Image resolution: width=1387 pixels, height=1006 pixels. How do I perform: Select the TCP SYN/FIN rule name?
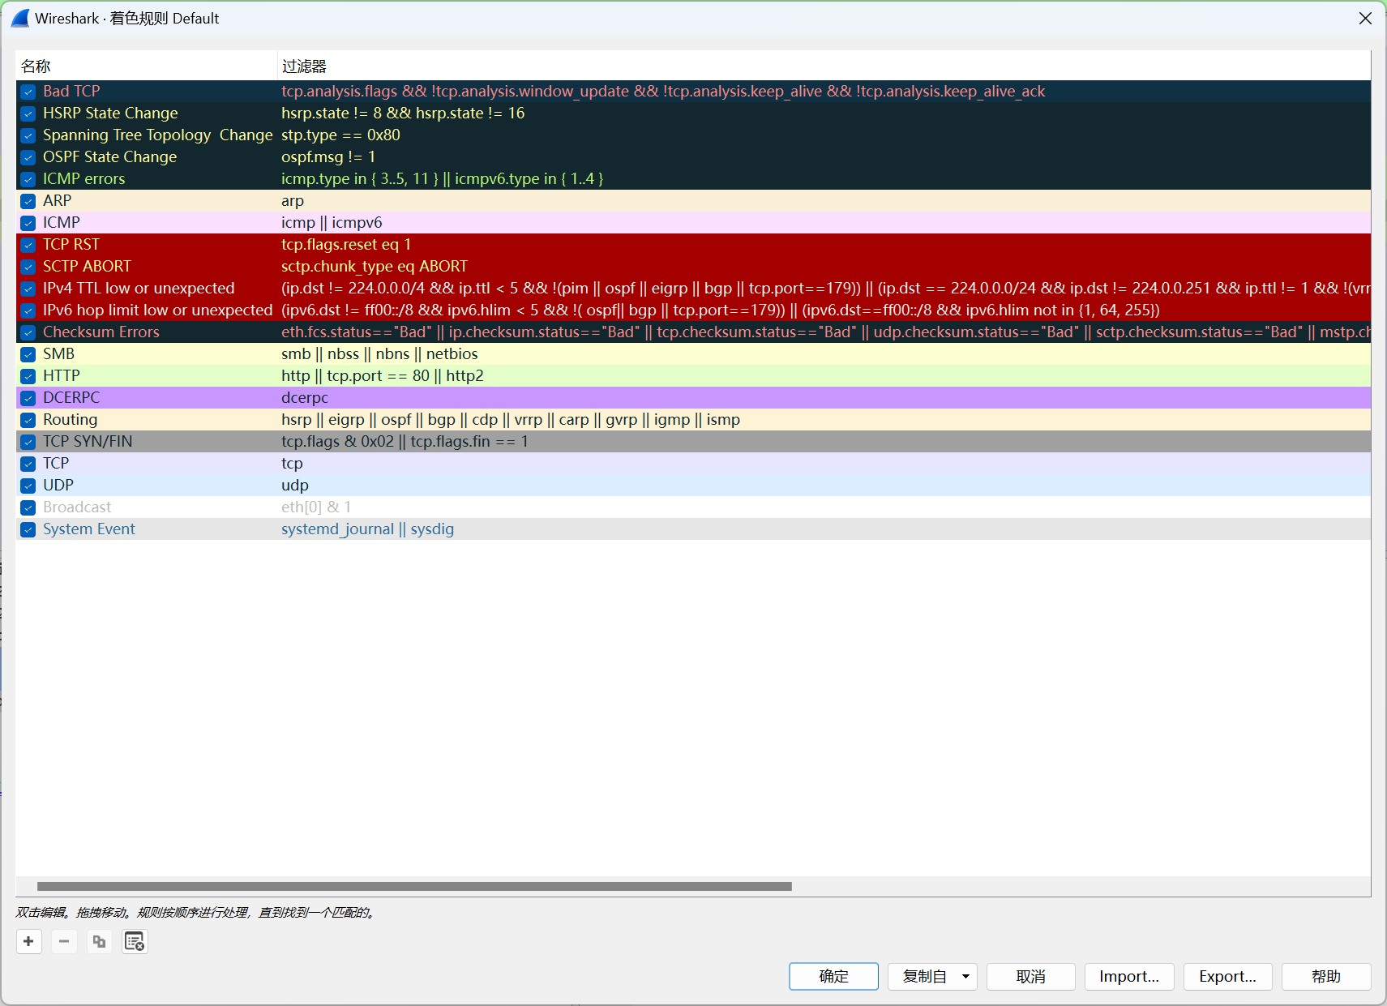tap(88, 441)
